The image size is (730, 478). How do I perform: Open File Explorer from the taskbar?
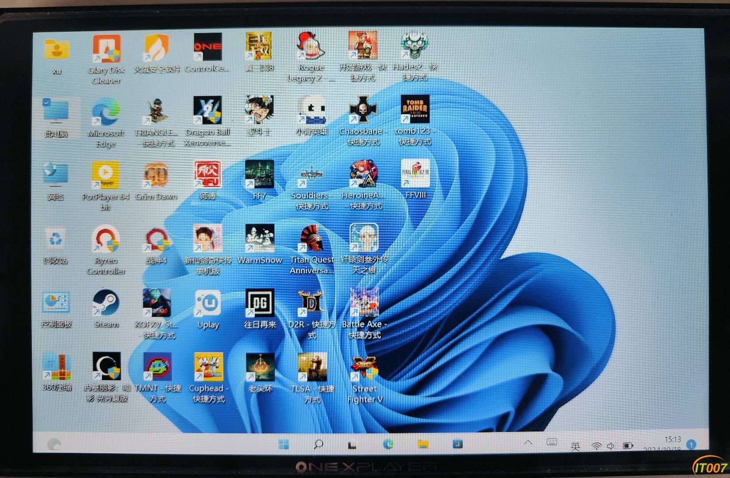[x=423, y=444]
